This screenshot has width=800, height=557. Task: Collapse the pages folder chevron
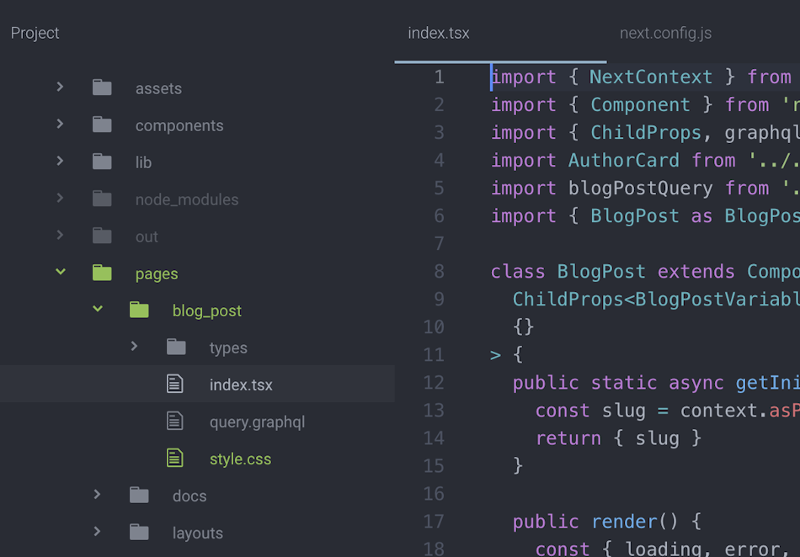pyautogui.click(x=60, y=272)
